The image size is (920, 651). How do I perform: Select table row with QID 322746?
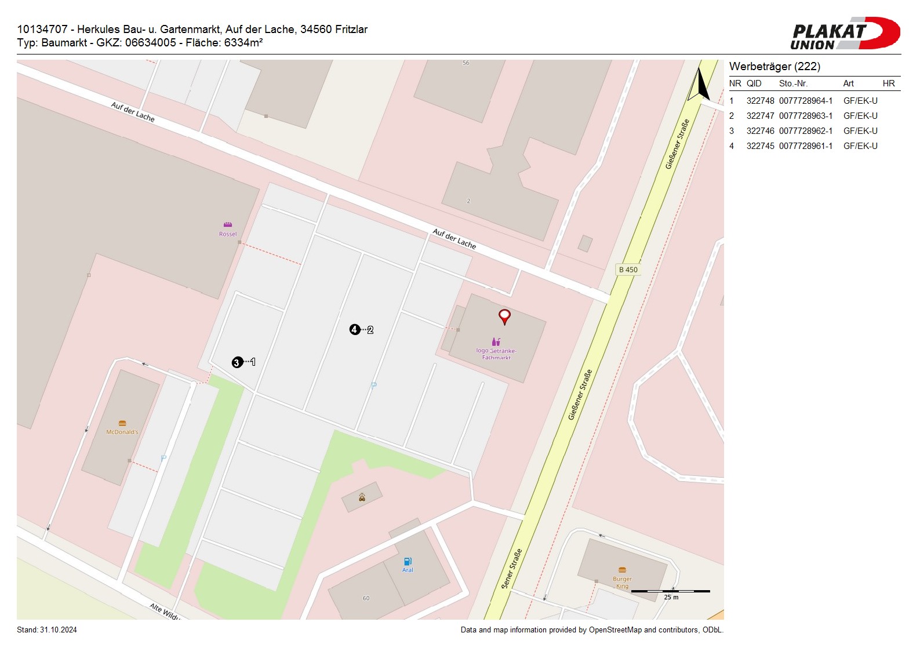point(803,131)
